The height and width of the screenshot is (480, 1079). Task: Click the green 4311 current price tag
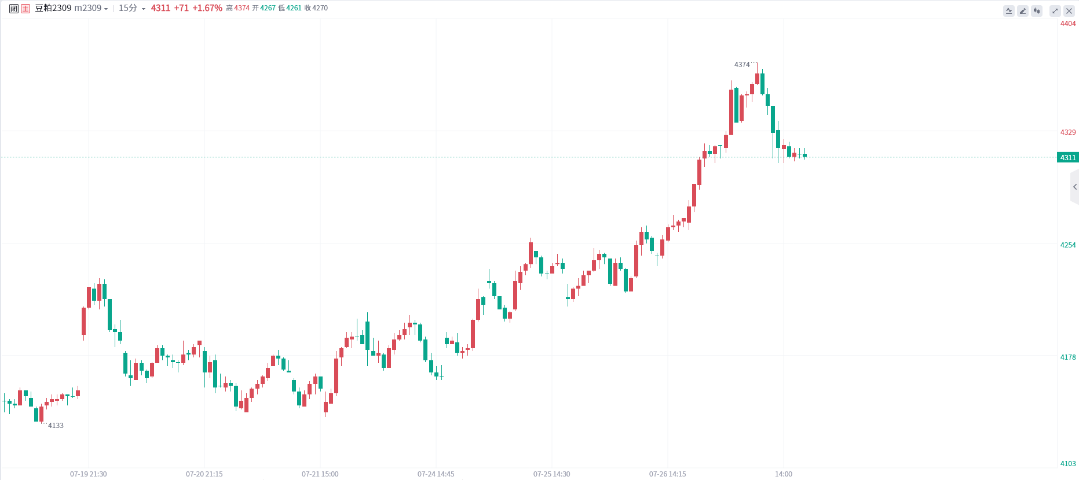(x=1067, y=158)
